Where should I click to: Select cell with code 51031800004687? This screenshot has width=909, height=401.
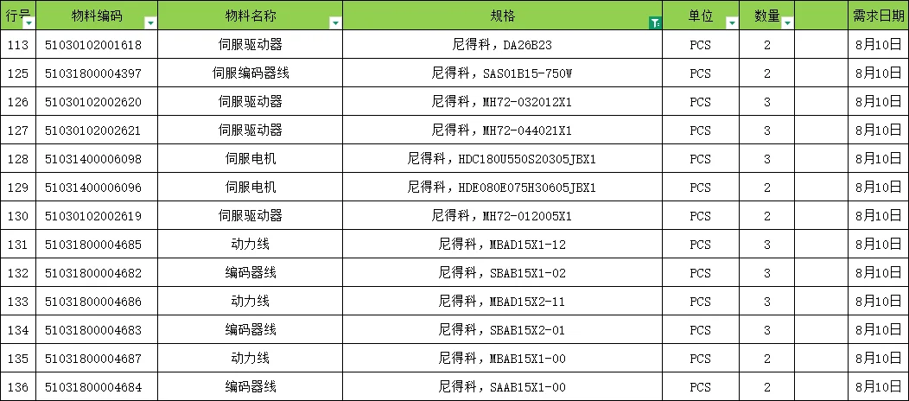[97, 358]
